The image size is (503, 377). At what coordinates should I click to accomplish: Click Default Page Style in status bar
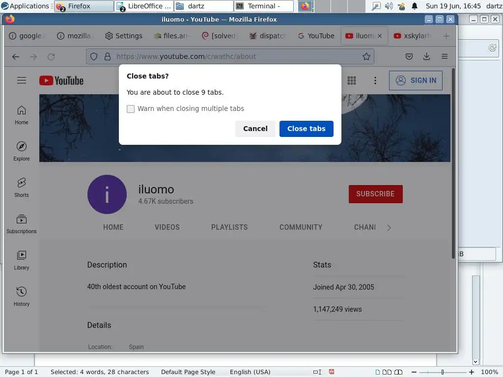click(x=188, y=372)
